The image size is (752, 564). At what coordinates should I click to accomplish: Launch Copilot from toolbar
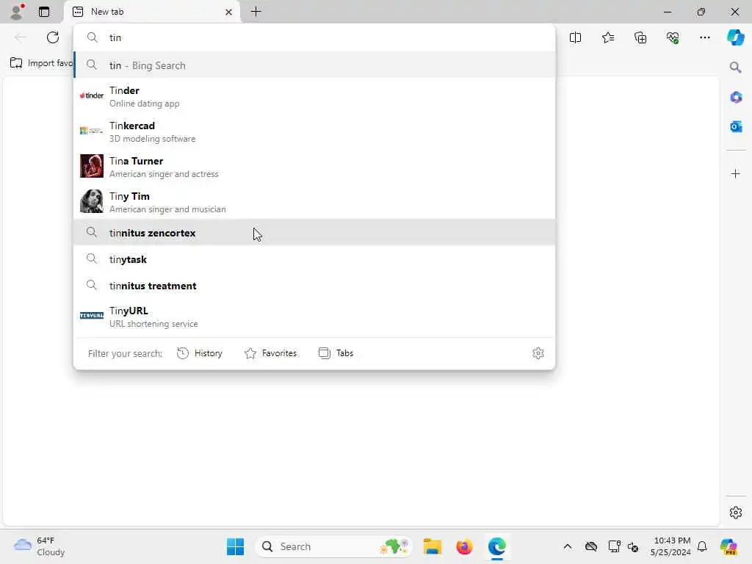735,37
